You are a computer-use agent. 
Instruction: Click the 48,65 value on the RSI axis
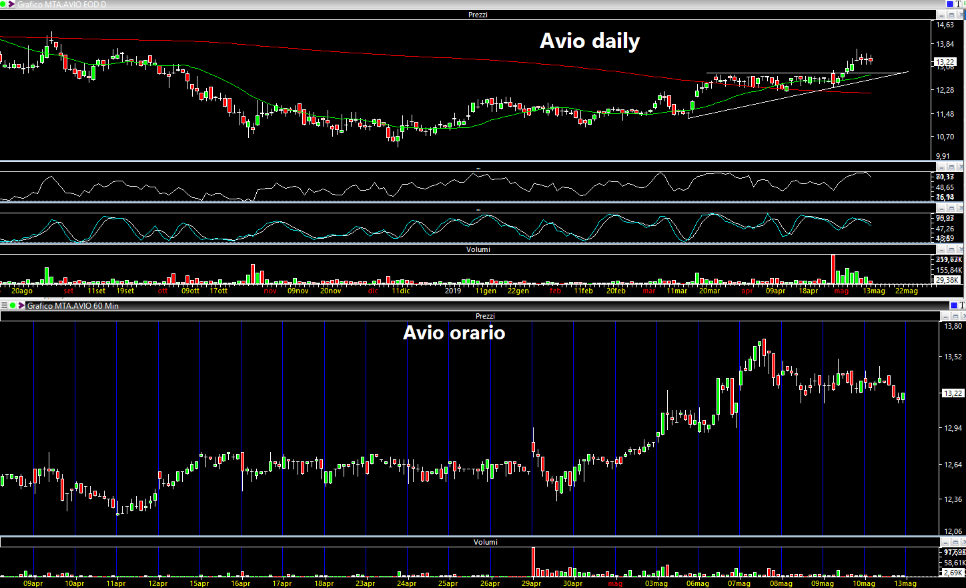tap(945, 187)
